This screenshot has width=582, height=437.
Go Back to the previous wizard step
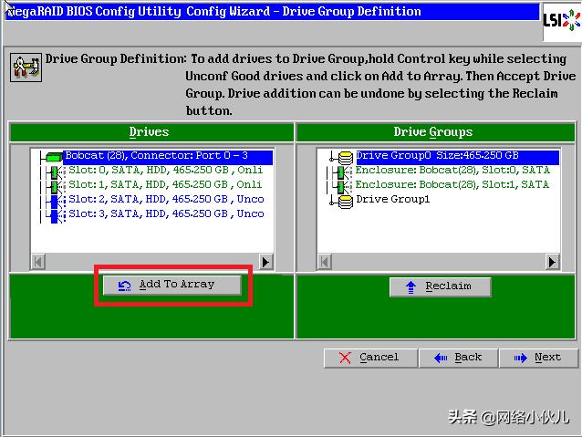point(459,358)
